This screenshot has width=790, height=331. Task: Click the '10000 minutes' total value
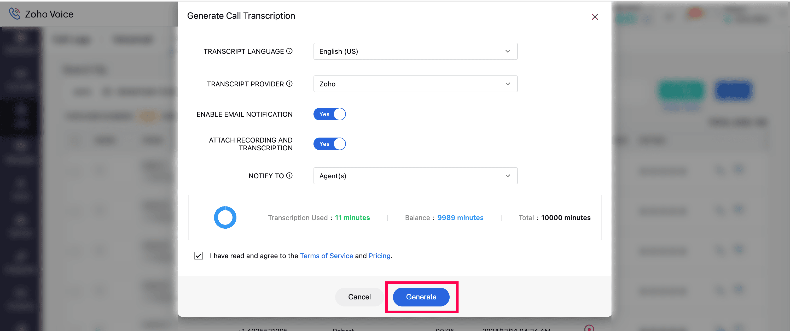click(x=566, y=218)
